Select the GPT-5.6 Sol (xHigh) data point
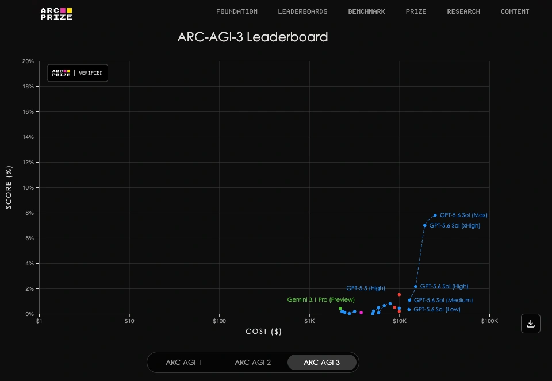 tap(424, 225)
